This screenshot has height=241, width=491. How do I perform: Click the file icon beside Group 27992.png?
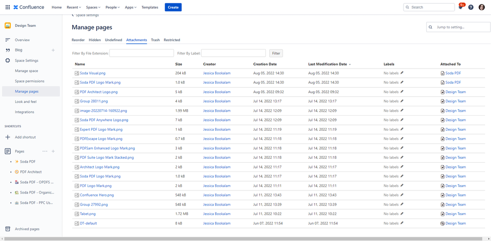pyautogui.click(x=77, y=204)
